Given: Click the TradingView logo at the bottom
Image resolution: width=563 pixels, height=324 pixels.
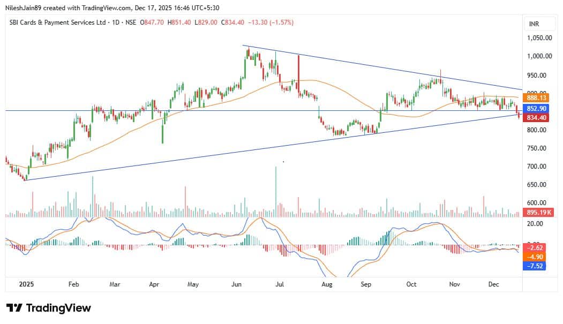Looking at the screenshot, I should click(48, 308).
